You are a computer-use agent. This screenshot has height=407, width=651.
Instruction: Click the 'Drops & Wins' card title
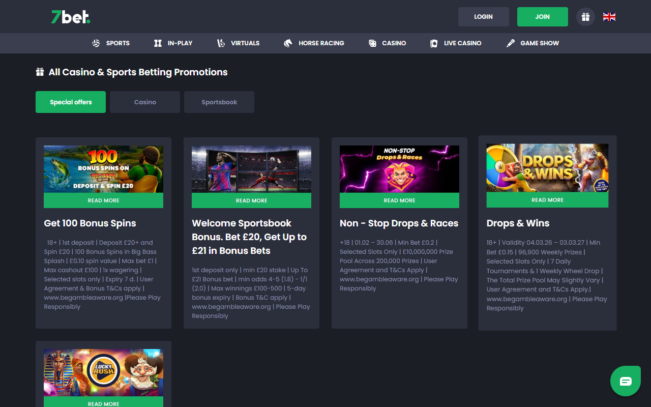click(x=518, y=223)
